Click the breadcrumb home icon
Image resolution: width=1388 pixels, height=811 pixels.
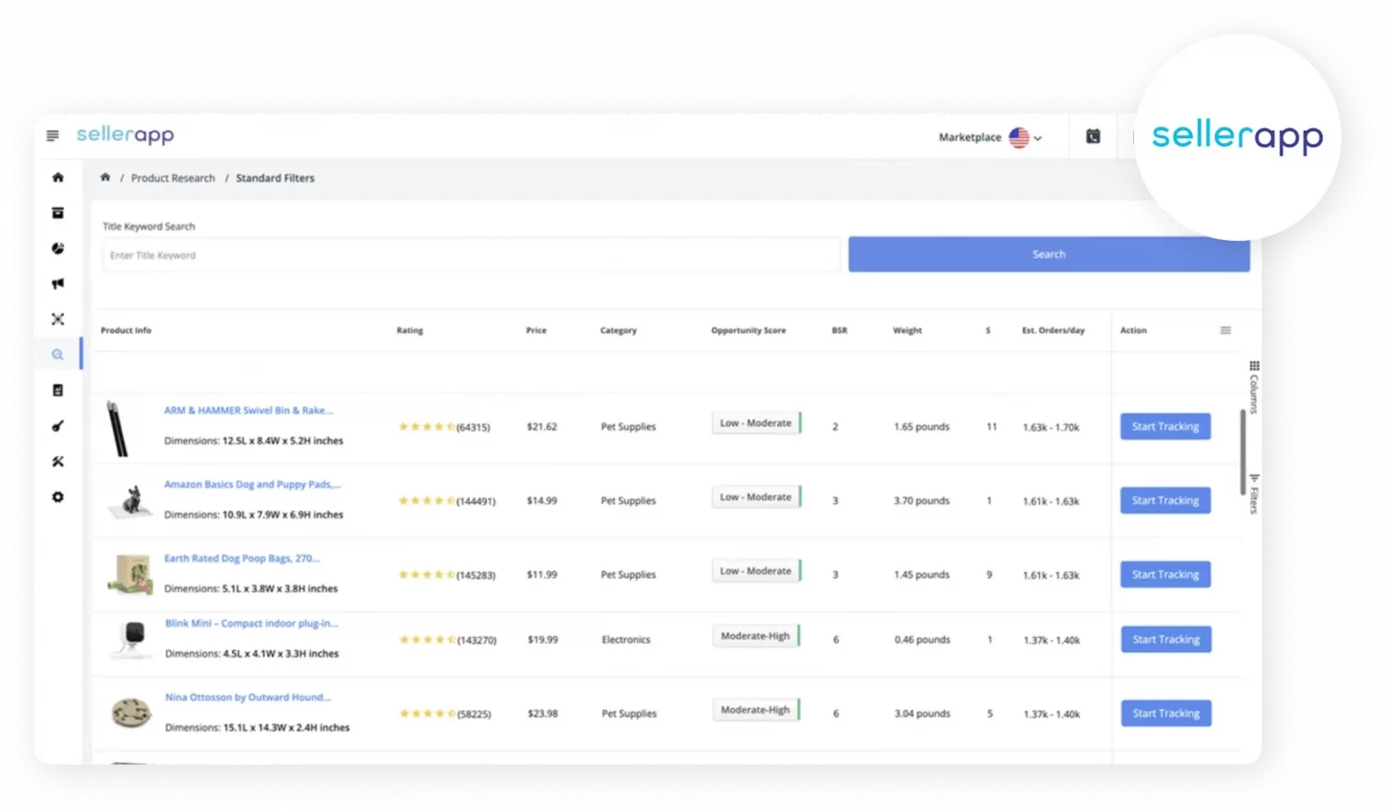coord(105,177)
